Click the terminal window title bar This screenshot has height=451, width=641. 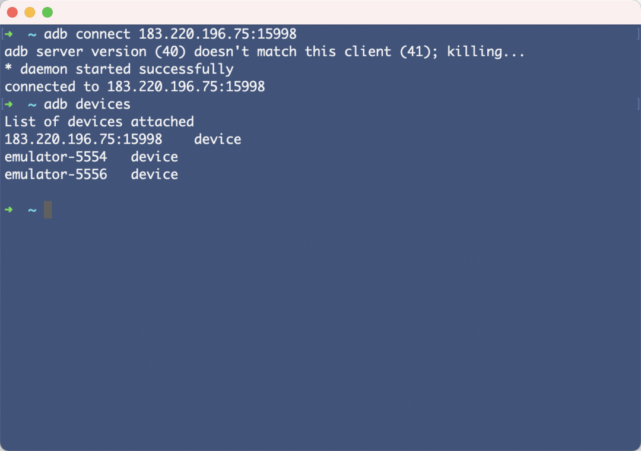(320, 12)
